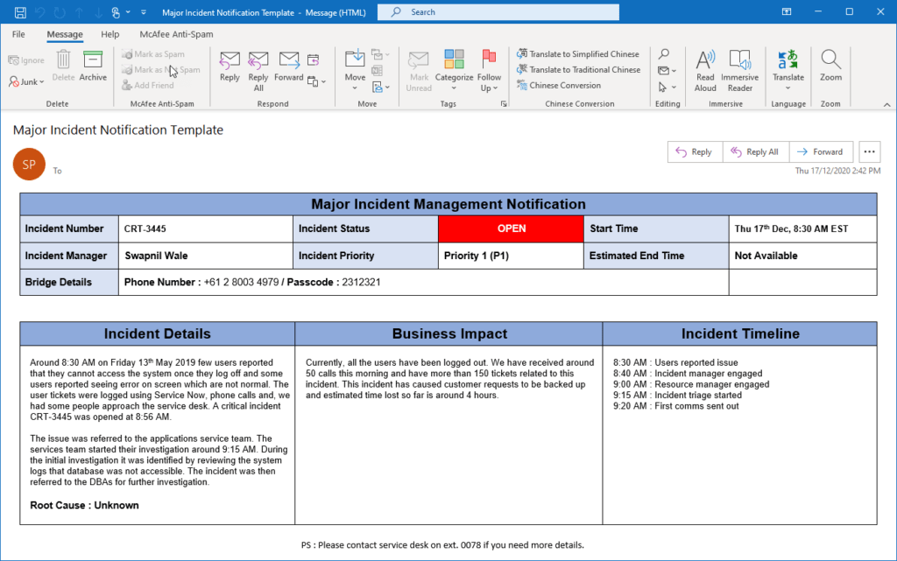Mark the message as Unread
Image resolution: width=897 pixels, height=561 pixels.
coord(419,68)
